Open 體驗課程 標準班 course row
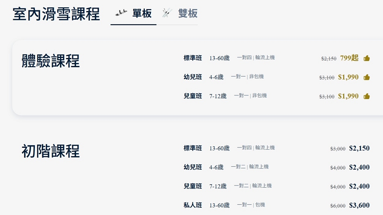383x215 pixels. (193, 58)
